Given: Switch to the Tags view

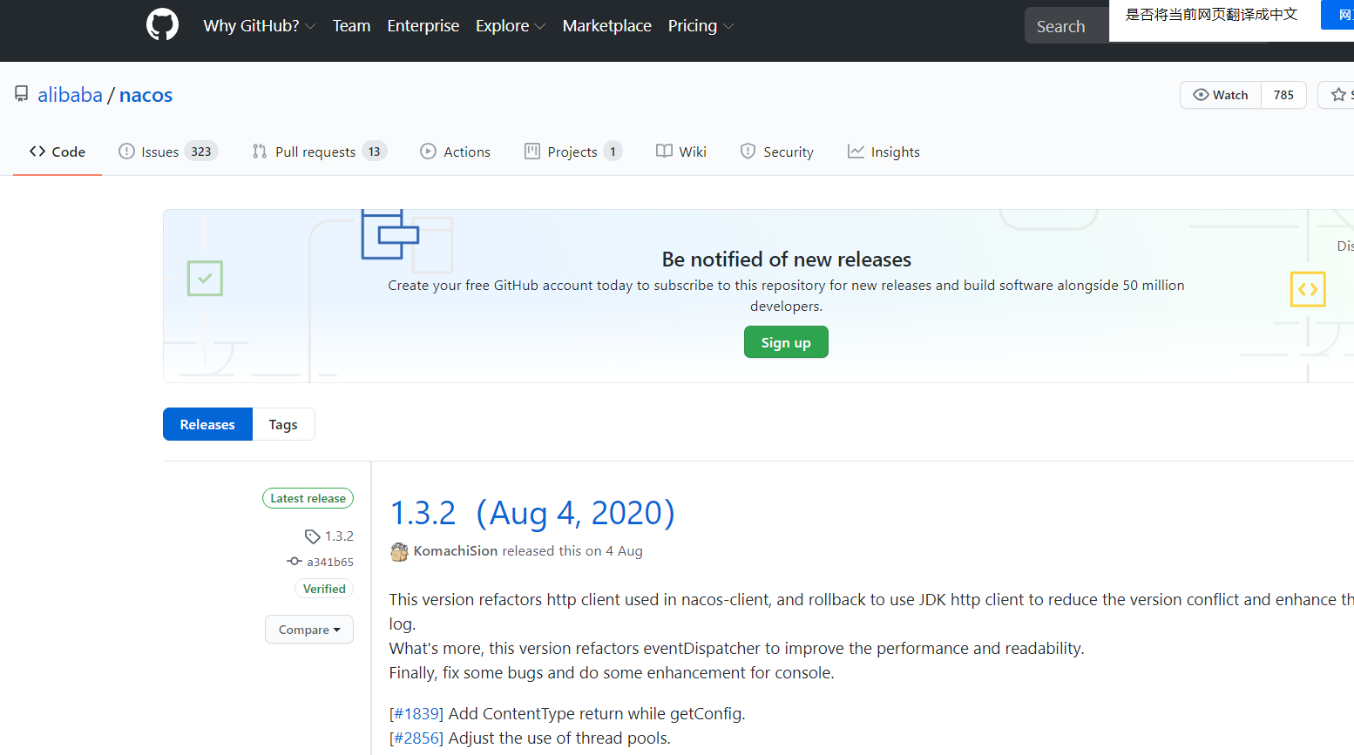Looking at the screenshot, I should [x=283, y=424].
